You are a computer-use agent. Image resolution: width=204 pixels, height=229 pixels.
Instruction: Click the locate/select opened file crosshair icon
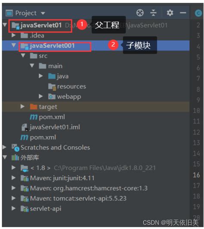pyautogui.click(x=140, y=13)
